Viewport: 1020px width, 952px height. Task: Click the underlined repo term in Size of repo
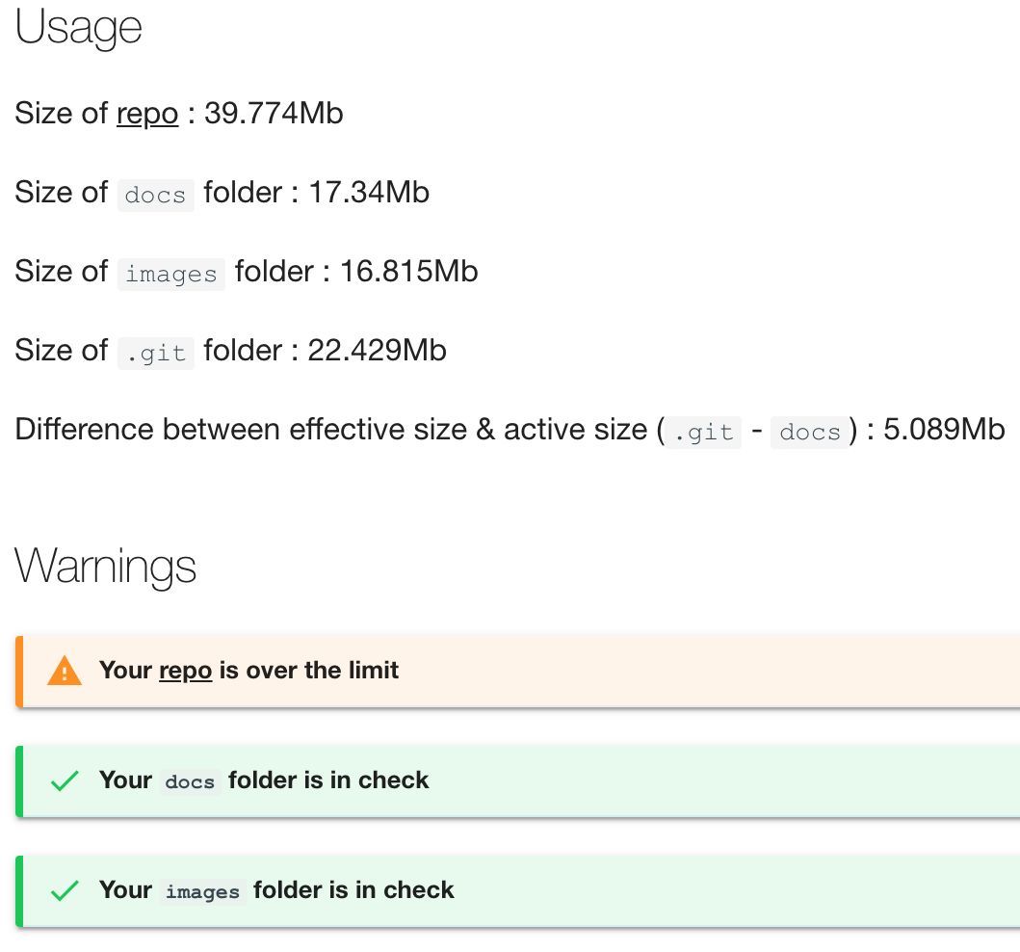(147, 114)
